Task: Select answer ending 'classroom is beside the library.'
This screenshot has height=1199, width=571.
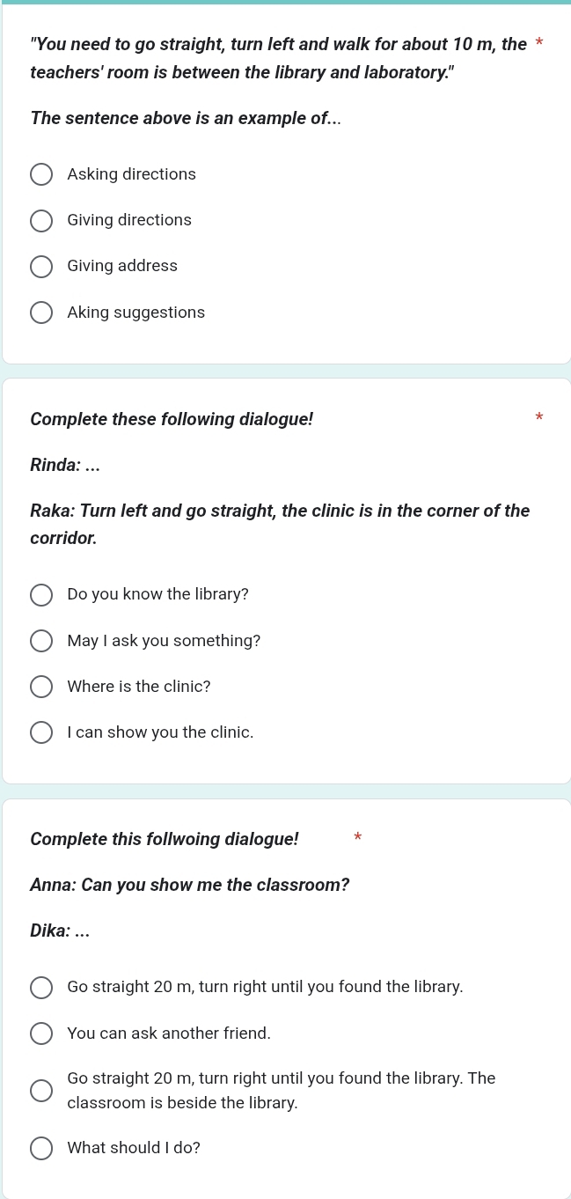Action: pyautogui.click(x=41, y=1091)
